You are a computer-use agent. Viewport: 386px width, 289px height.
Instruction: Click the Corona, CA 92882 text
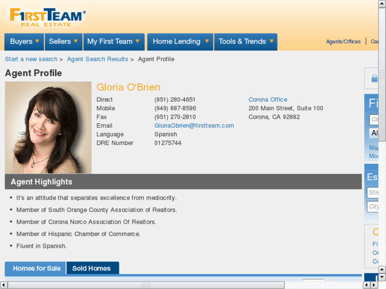[274, 117]
